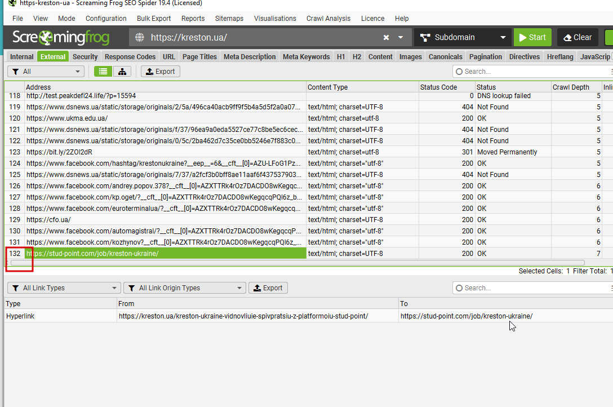Open the URL history dropdown arrow
The height and width of the screenshot is (407, 613).
[x=401, y=38]
